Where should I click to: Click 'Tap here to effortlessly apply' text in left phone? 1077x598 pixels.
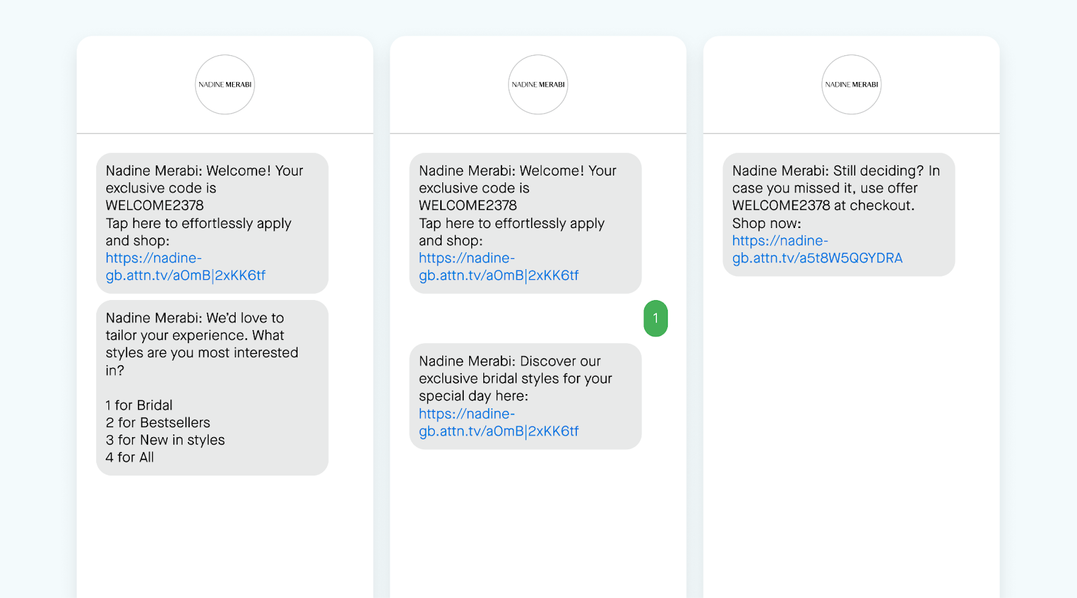[199, 223]
